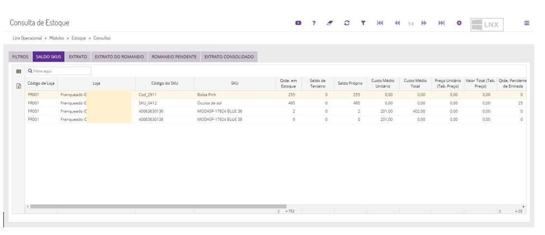
Task: Sort by the Código do SKU column header
Action: pos(164,83)
